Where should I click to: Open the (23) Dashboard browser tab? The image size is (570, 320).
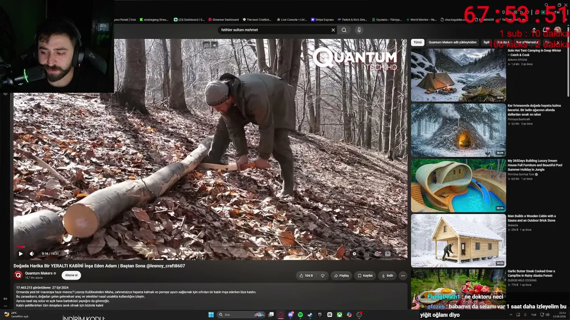click(x=189, y=20)
